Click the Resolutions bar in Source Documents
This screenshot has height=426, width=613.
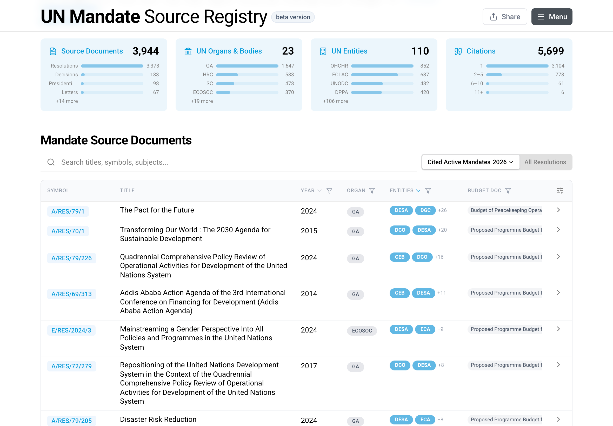(x=112, y=66)
